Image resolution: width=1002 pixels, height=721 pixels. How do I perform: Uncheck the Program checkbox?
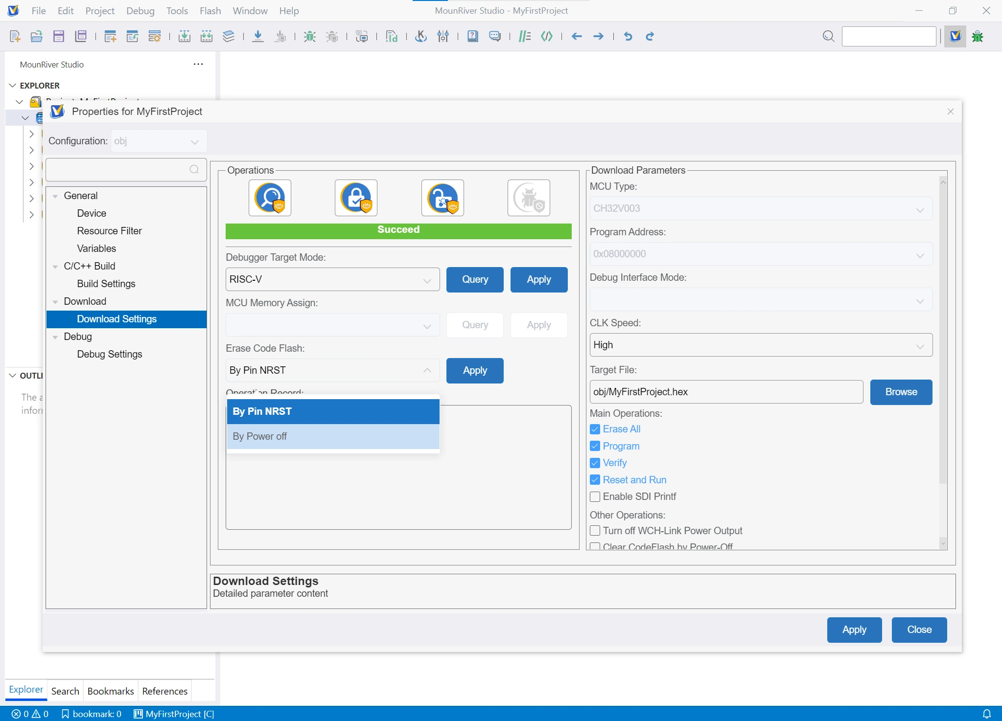(x=595, y=446)
